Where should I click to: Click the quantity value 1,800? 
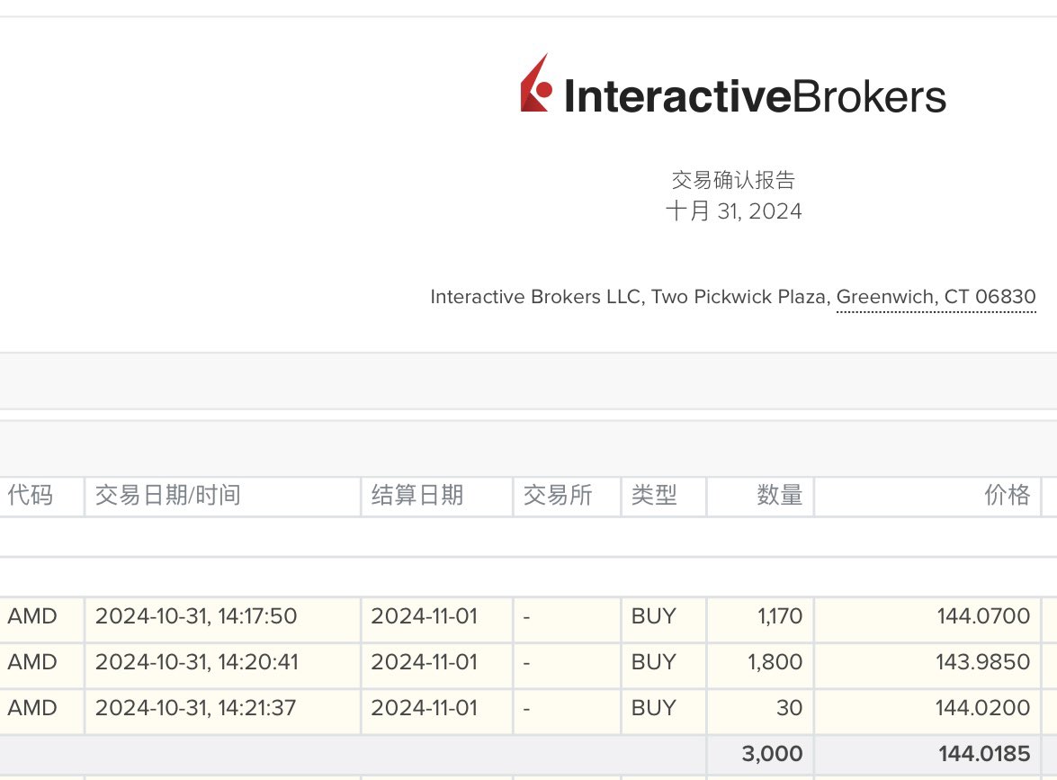(x=775, y=663)
